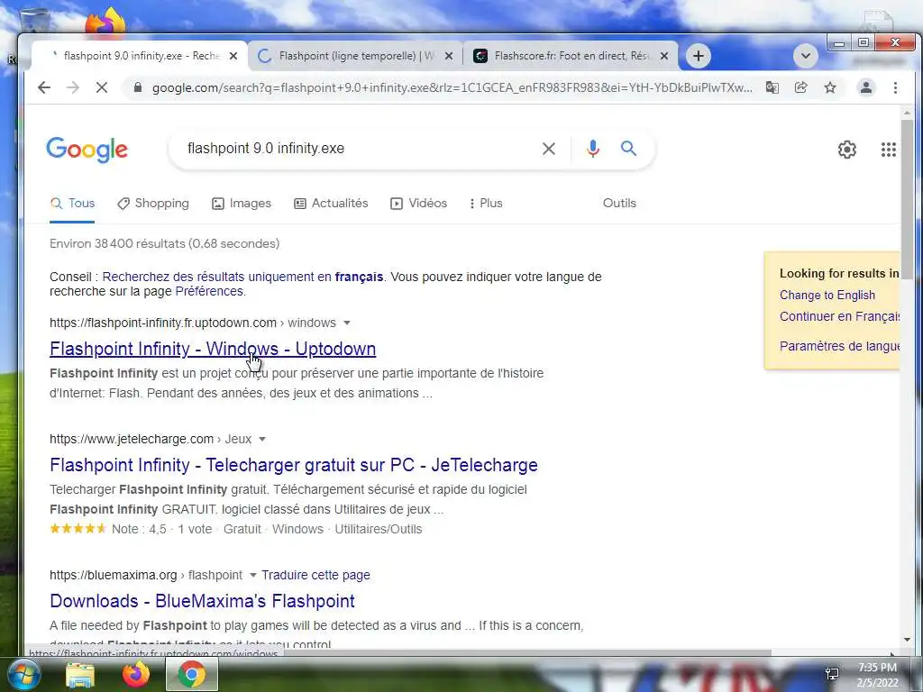Click the Google logo
Viewport: 923px width, 692px height.
pyautogui.click(x=87, y=150)
